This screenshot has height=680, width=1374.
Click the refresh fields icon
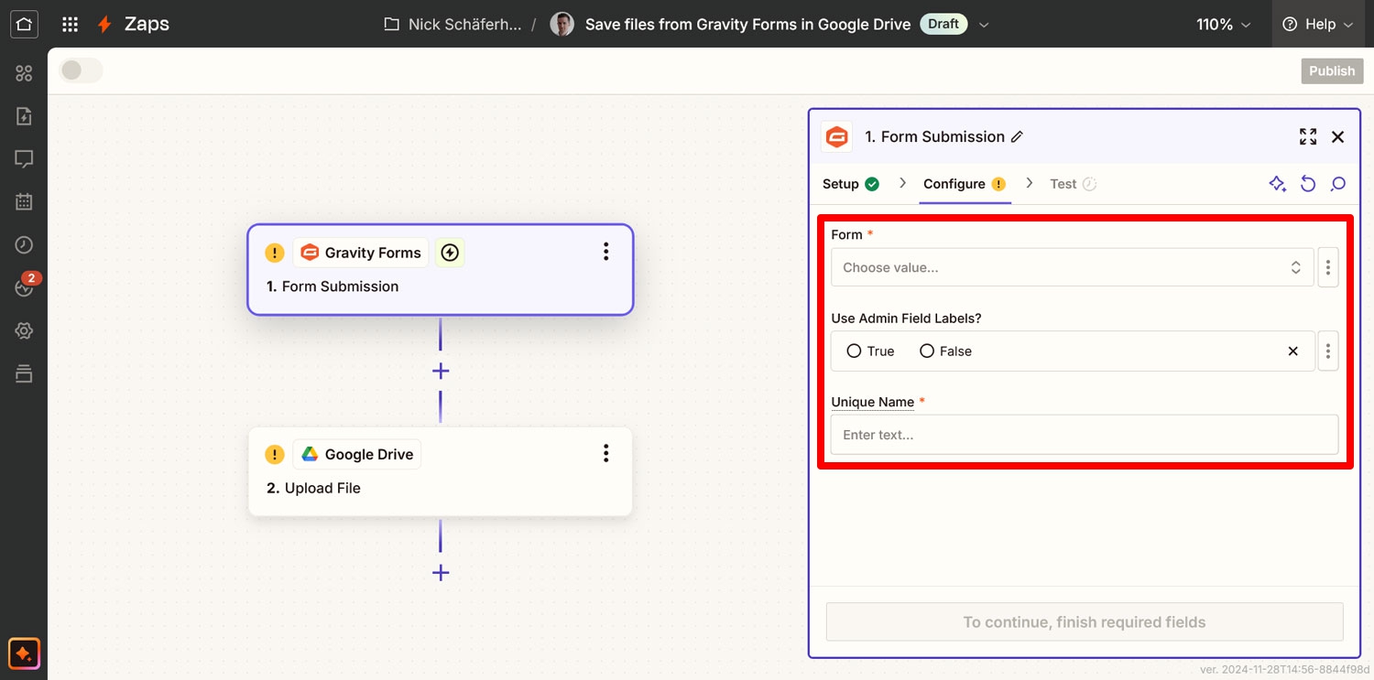(x=1308, y=184)
